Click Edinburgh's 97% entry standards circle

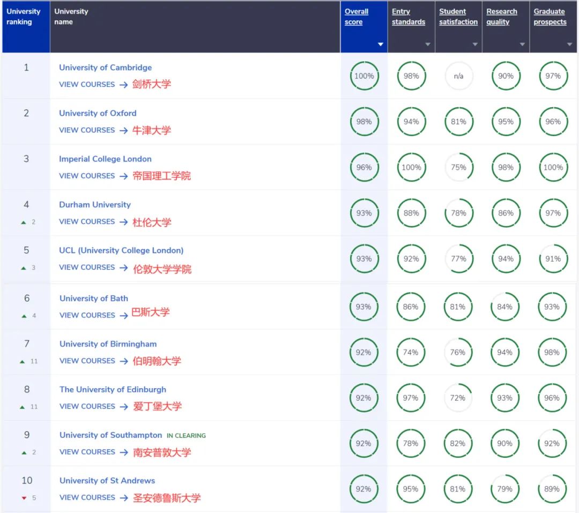[411, 398]
